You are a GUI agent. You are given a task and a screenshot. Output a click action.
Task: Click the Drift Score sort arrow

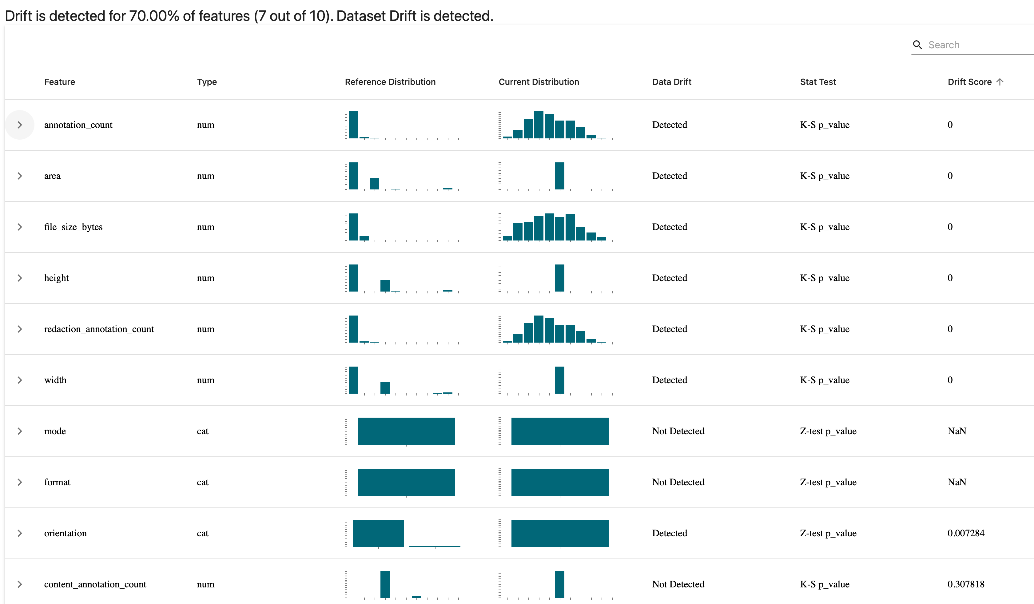(1000, 82)
